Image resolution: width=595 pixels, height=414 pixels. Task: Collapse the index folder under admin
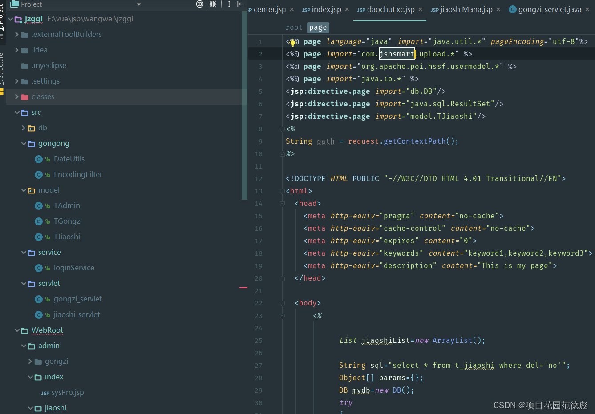click(x=30, y=377)
